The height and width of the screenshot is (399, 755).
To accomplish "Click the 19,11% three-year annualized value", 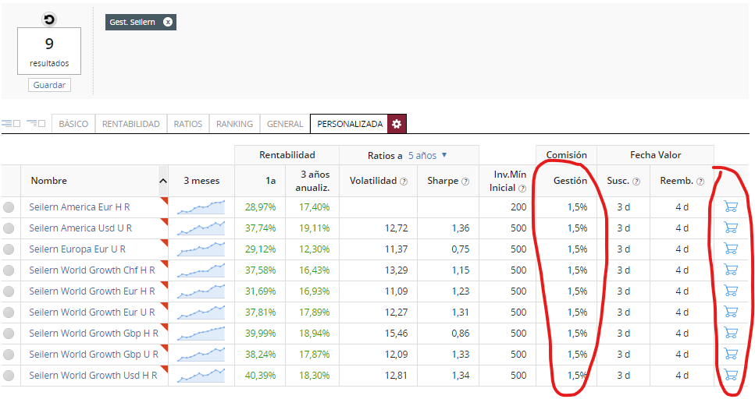I will pyautogui.click(x=314, y=228).
